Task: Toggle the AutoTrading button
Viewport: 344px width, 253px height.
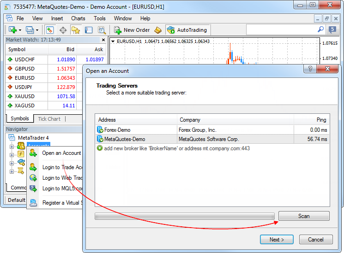Action: click(187, 30)
